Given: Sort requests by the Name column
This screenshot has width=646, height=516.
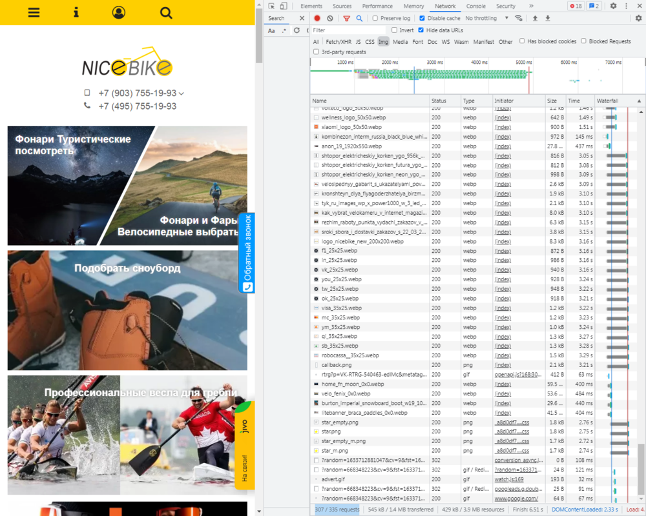Looking at the screenshot, I should [x=370, y=101].
